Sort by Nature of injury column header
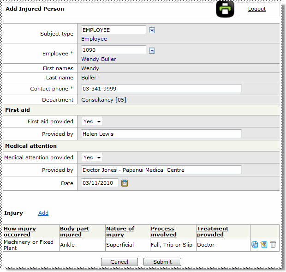 point(120,231)
